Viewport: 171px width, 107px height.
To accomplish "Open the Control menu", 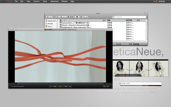I will 36,1.
